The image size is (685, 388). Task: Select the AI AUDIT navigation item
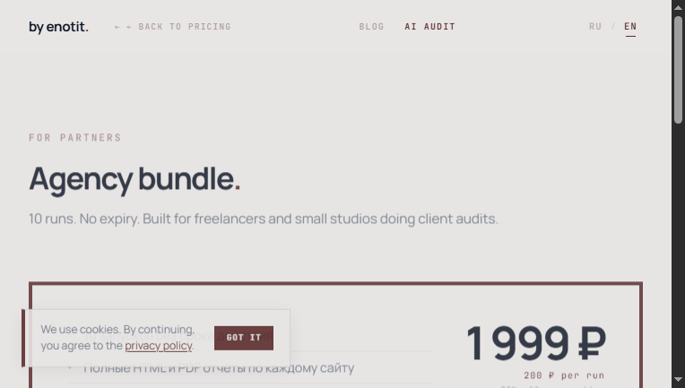tap(429, 27)
